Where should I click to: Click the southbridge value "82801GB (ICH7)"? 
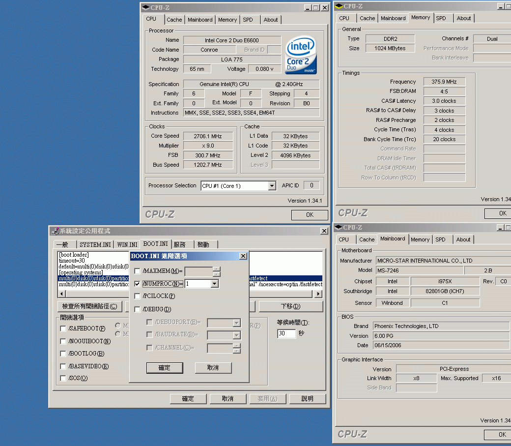(445, 292)
